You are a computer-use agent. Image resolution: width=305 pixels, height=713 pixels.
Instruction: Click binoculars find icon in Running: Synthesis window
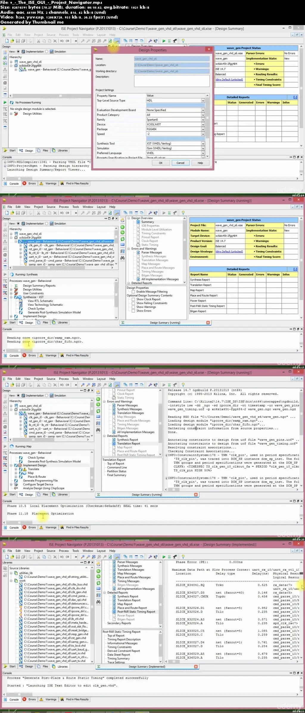tap(122, 258)
